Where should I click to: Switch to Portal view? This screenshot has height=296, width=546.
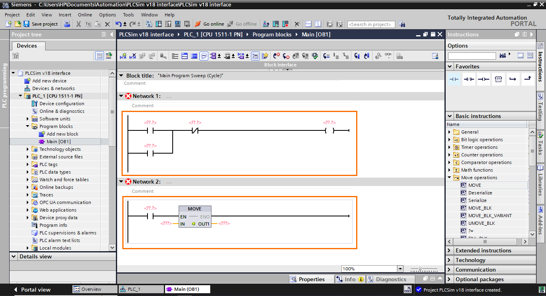tap(32, 290)
